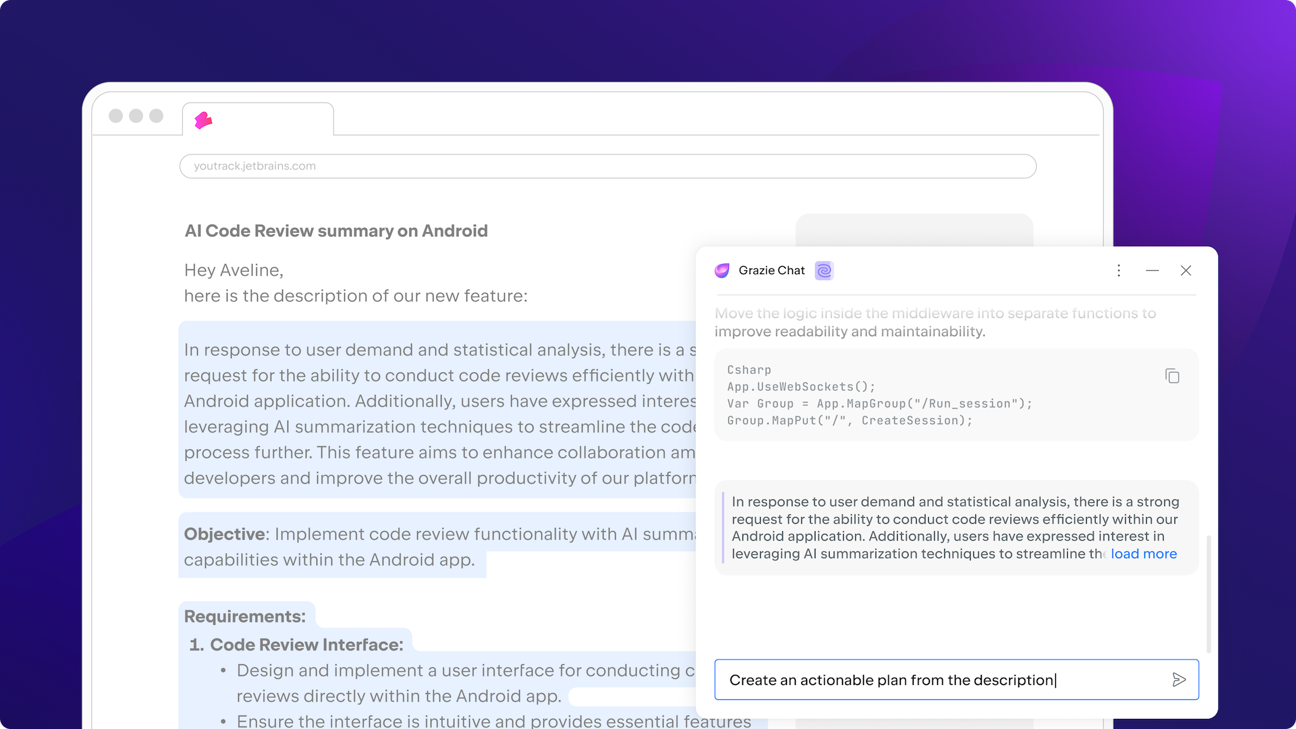Click the 'Group.MapPut' code line

pos(850,421)
